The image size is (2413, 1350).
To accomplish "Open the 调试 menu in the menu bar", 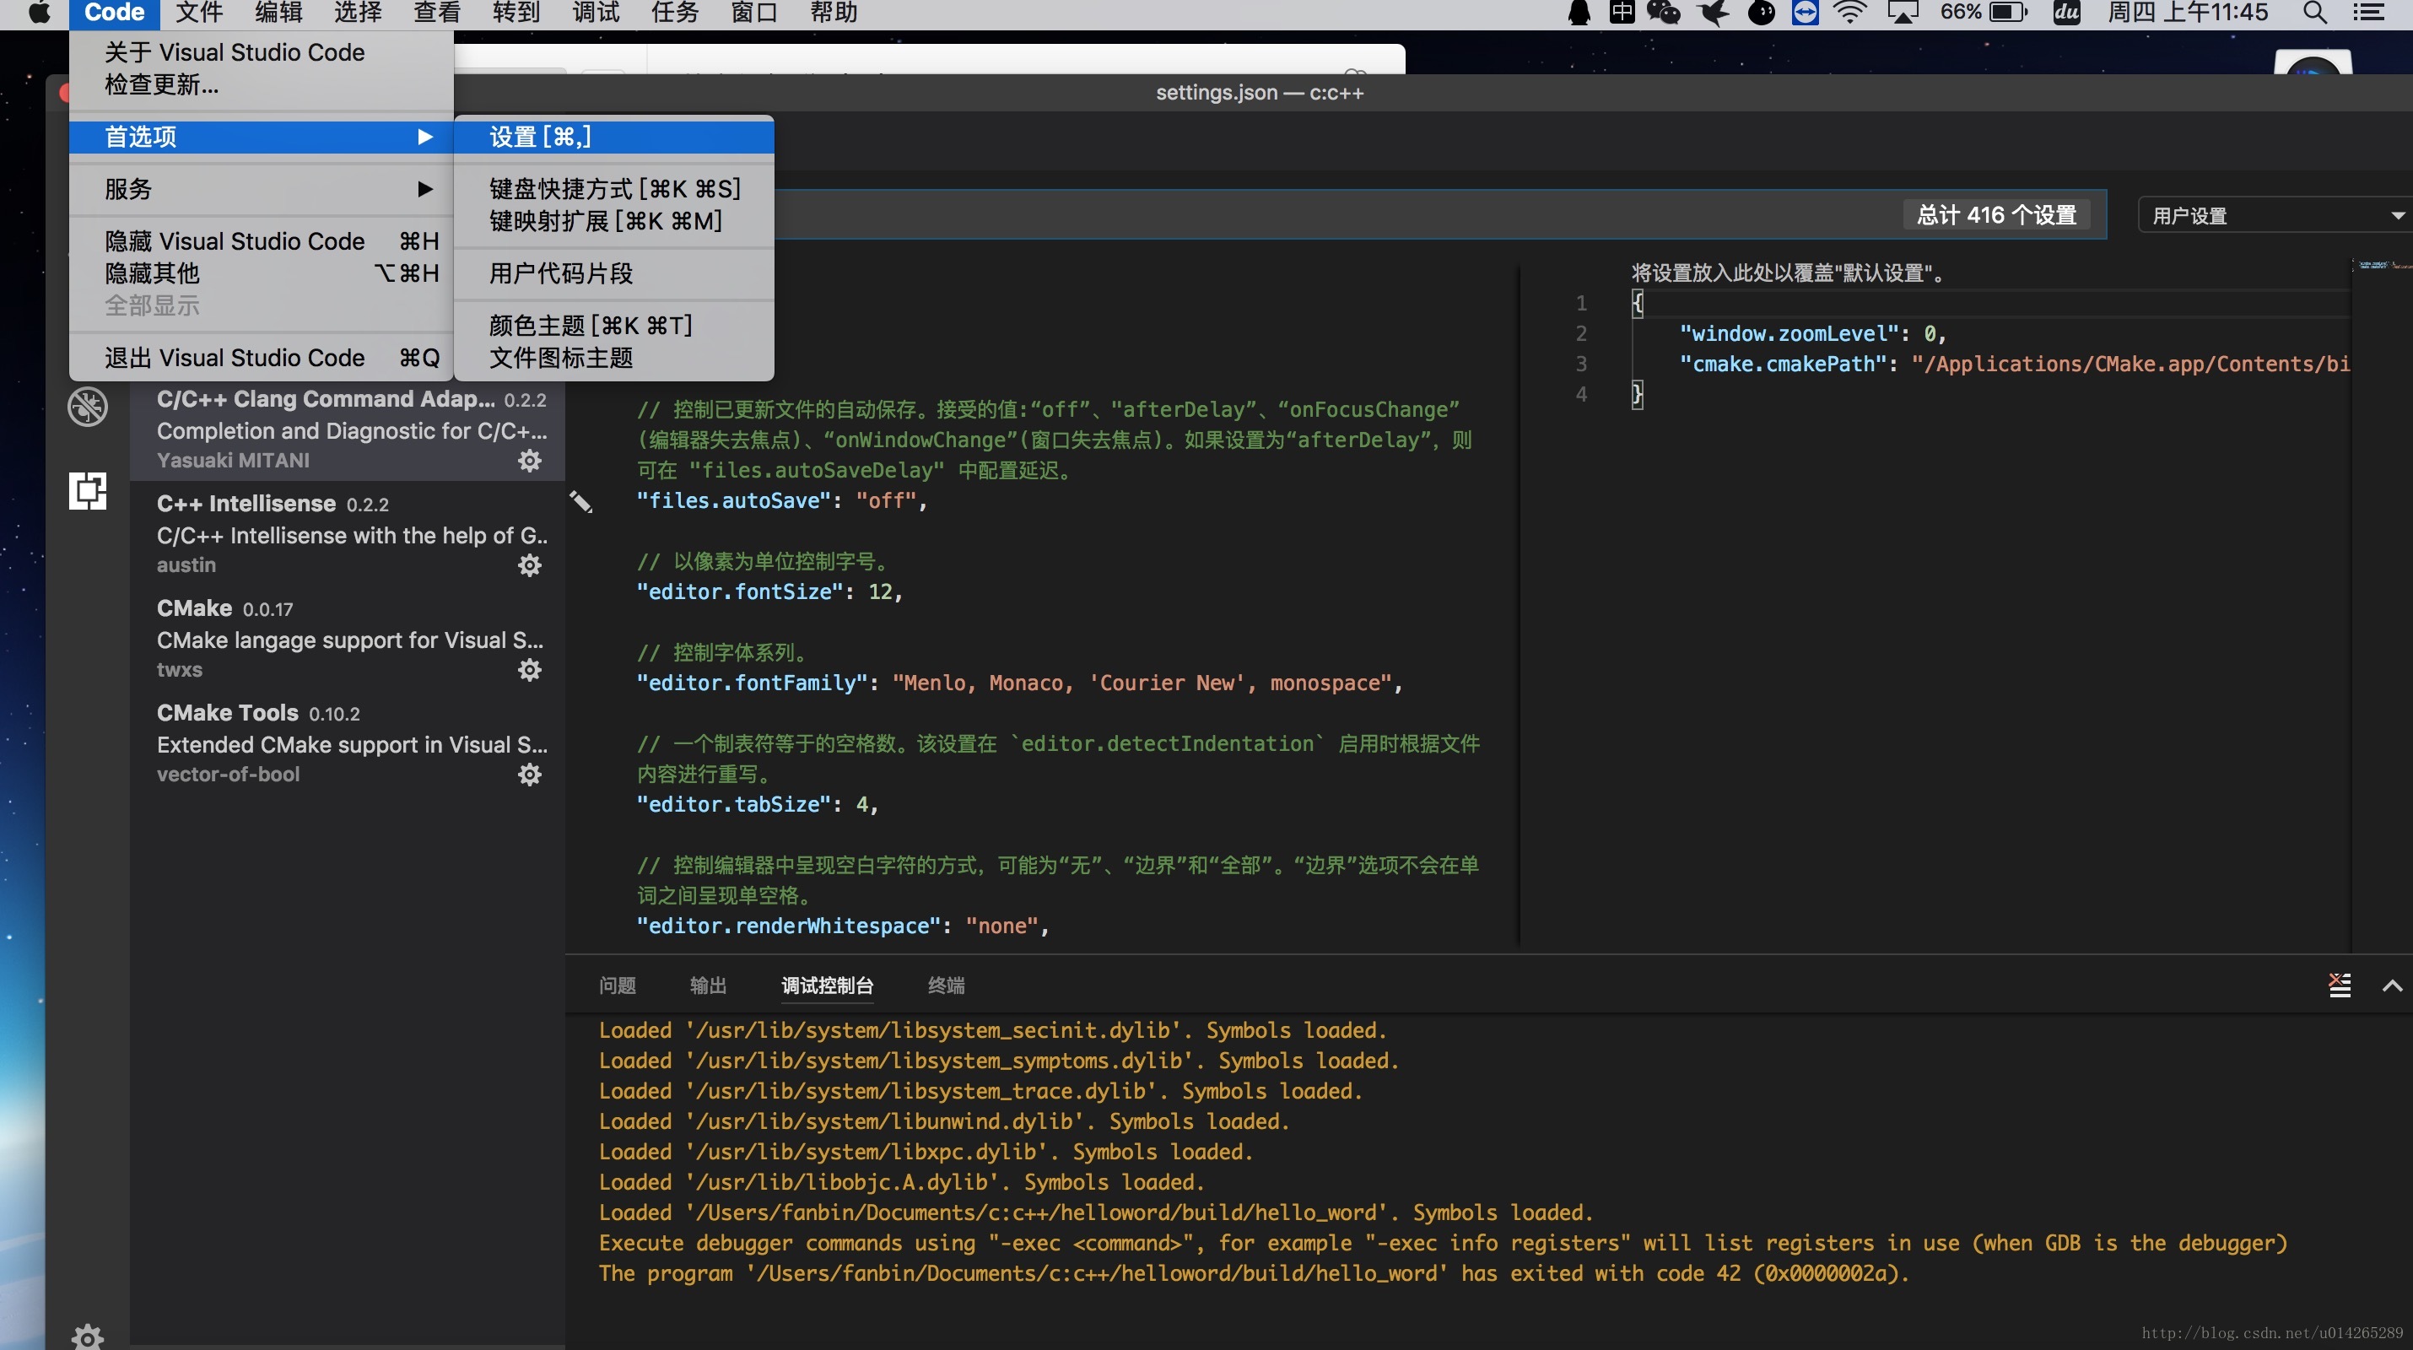I will (596, 12).
